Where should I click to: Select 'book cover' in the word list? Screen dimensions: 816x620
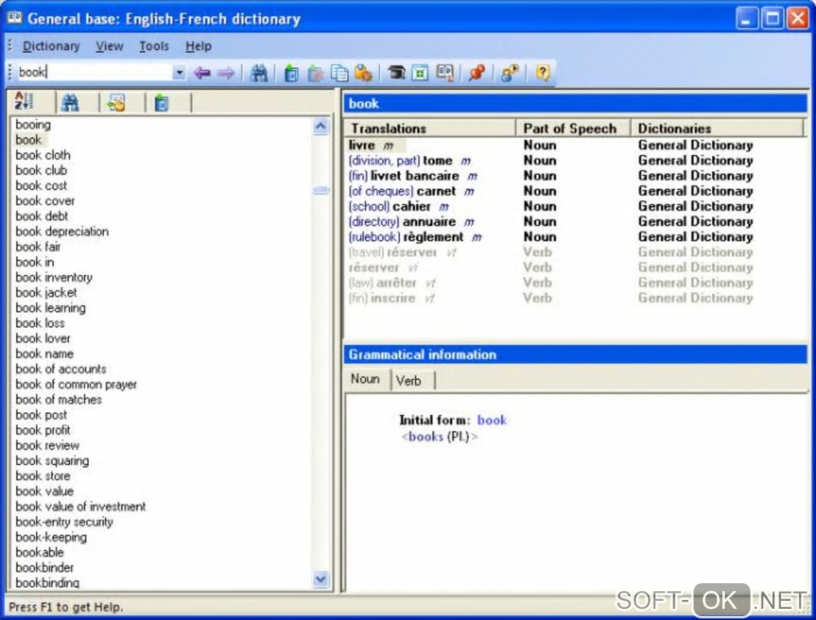[x=46, y=201]
